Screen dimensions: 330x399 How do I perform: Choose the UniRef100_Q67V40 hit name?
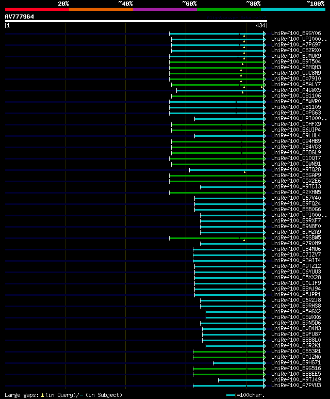click(x=296, y=198)
